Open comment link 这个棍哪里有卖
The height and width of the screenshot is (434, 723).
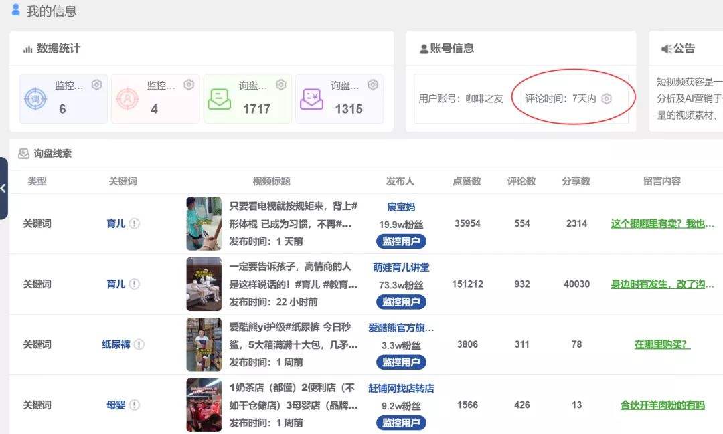coord(663,224)
